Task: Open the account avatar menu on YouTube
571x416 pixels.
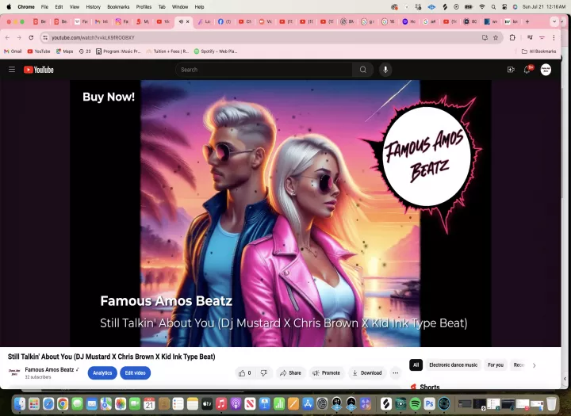Action: (x=546, y=70)
